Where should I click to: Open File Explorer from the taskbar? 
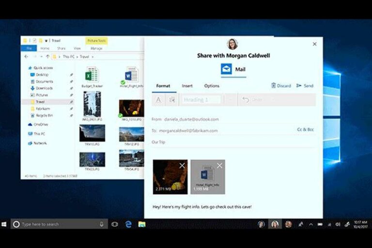coord(142,224)
